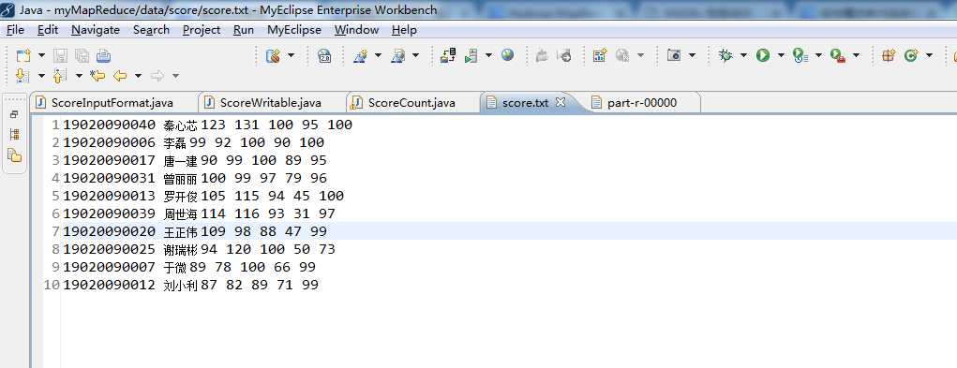Image resolution: width=957 pixels, height=368 pixels.
Task: Open the External Tools dropdown arrow
Action: [856, 55]
